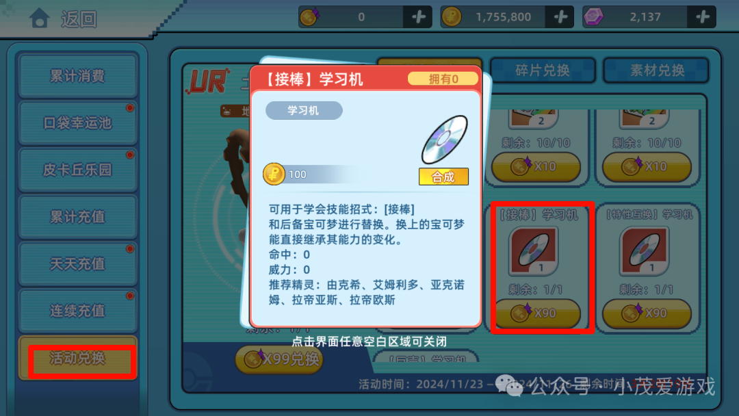Open the 皮卡丘乐园 sidebar menu
739x416 pixels.
(78, 170)
